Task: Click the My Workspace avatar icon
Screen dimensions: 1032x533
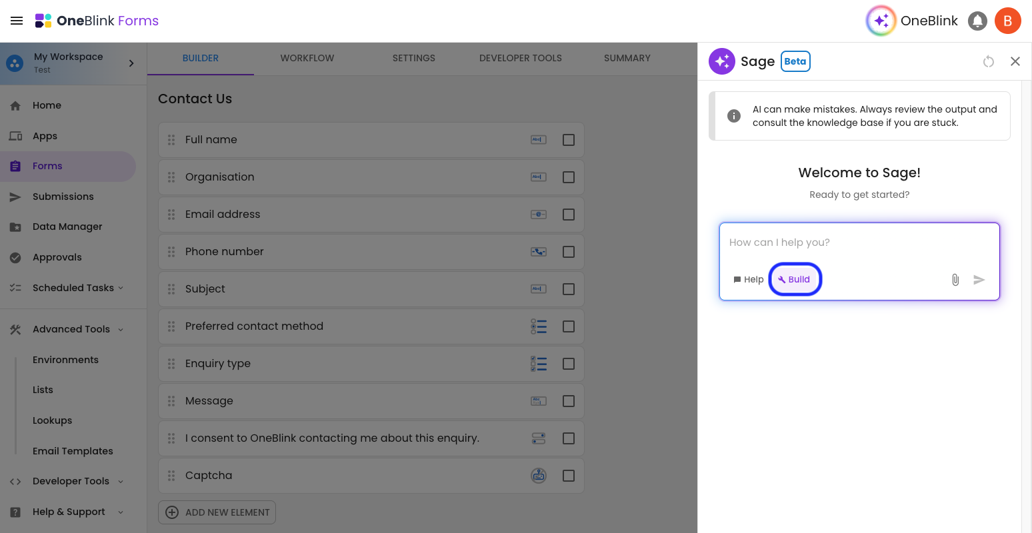Action: click(15, 64)
